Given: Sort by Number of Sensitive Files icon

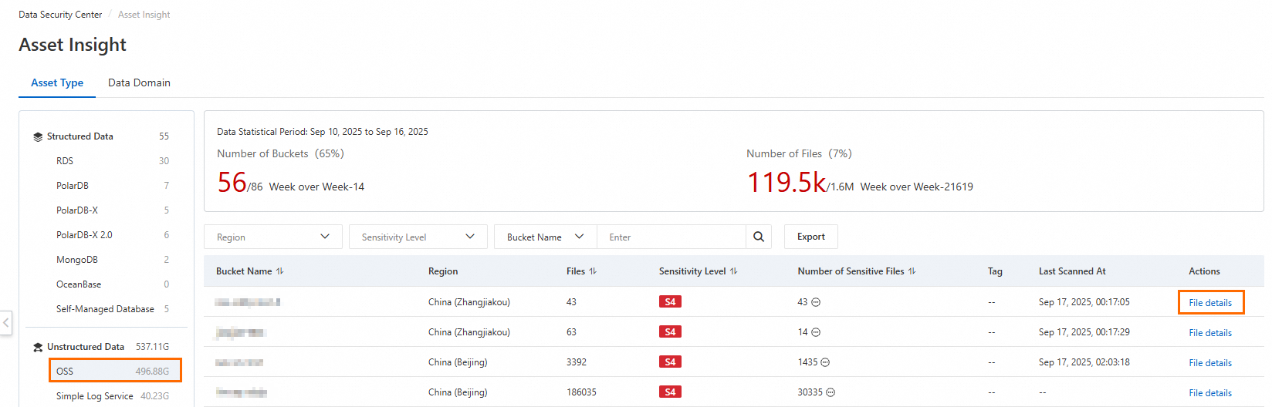Looking at the screenshot, I should 912,271.
